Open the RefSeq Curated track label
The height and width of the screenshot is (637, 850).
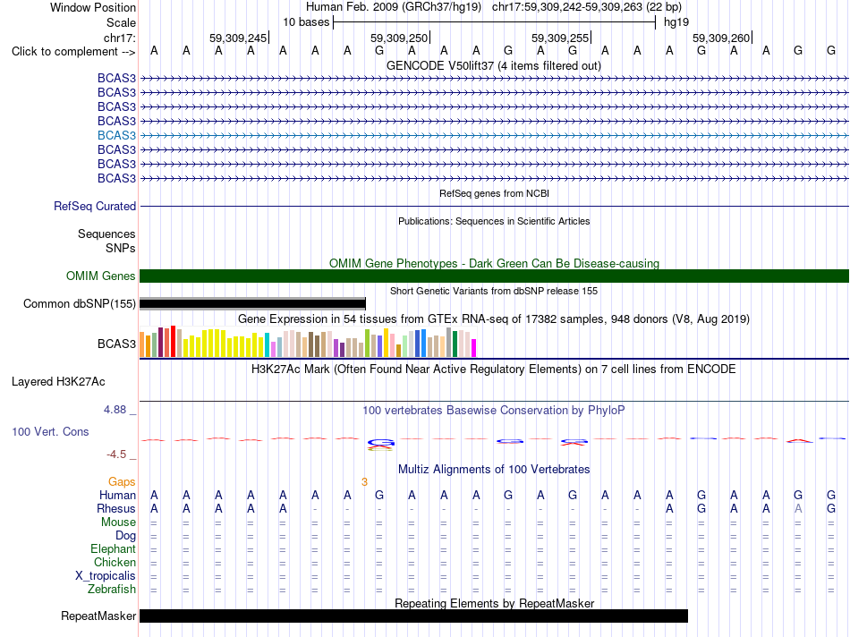(x=95, y=206)
